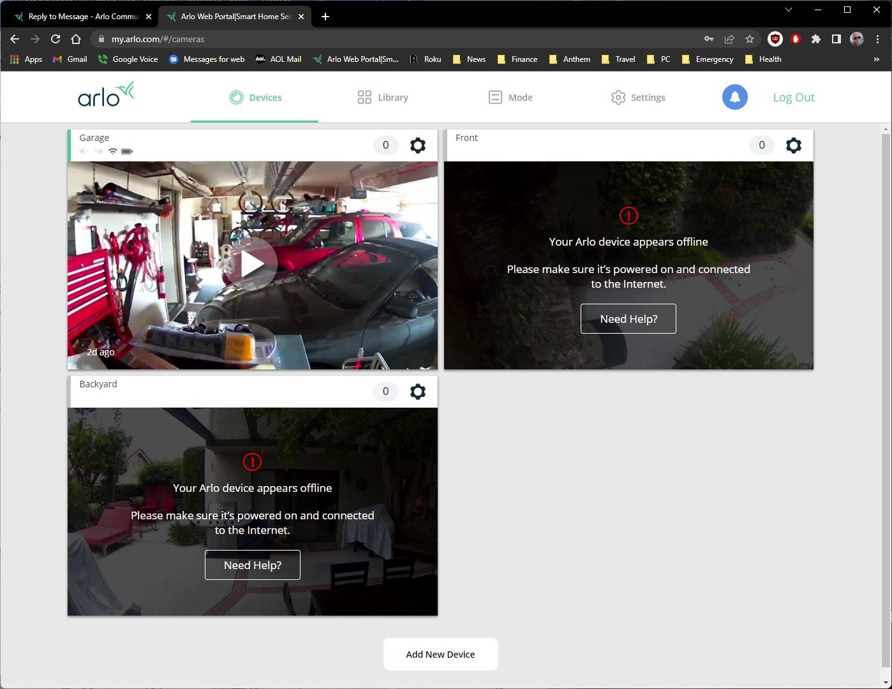Open the Extensions puzzle menu
Viewport: 892px width, 689px height.
point(816,39)
